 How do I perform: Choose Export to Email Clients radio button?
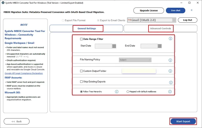pyautogui.click(x=98, y=20)
